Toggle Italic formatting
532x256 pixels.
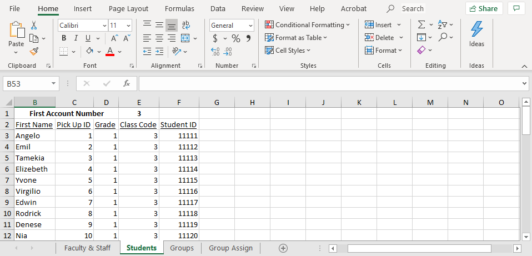(76, 38)
